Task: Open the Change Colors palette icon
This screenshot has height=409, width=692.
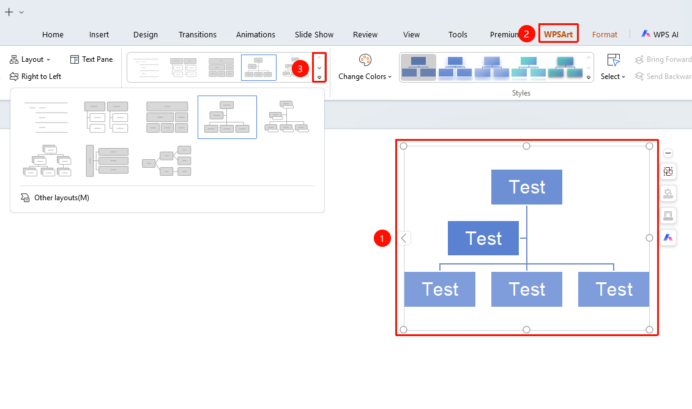Action: (x=365, y=60)
